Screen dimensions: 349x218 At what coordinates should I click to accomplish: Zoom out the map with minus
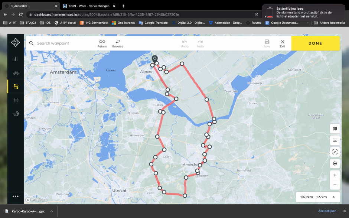335,185
